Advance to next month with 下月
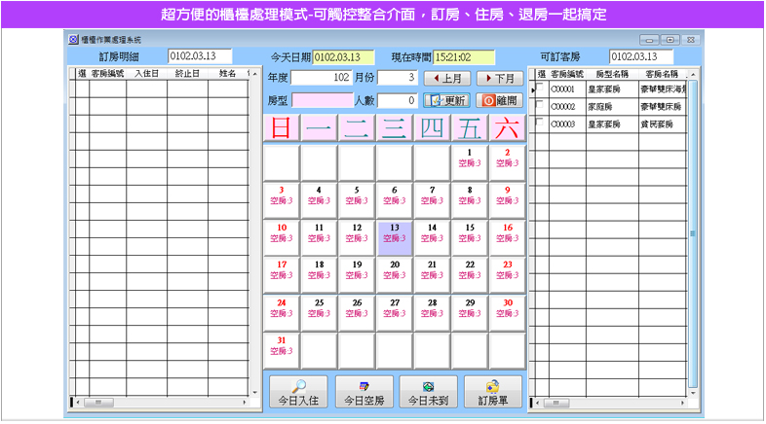The image size is (766, 424). point(501,78)
